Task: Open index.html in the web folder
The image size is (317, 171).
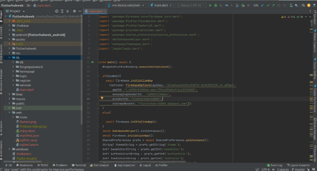Action: tap(27, 131)
